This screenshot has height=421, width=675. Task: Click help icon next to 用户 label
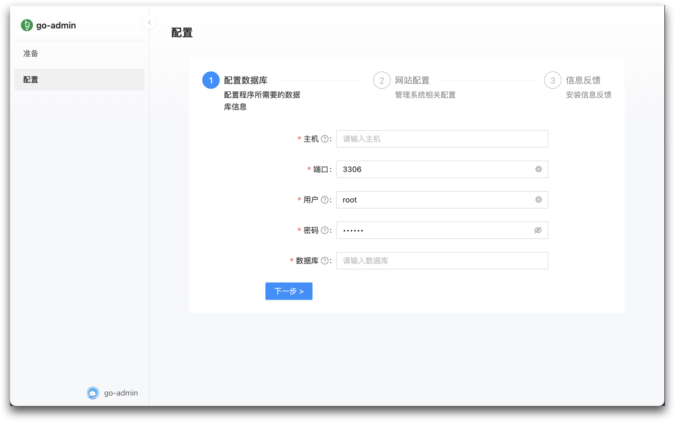pos(324,200)
